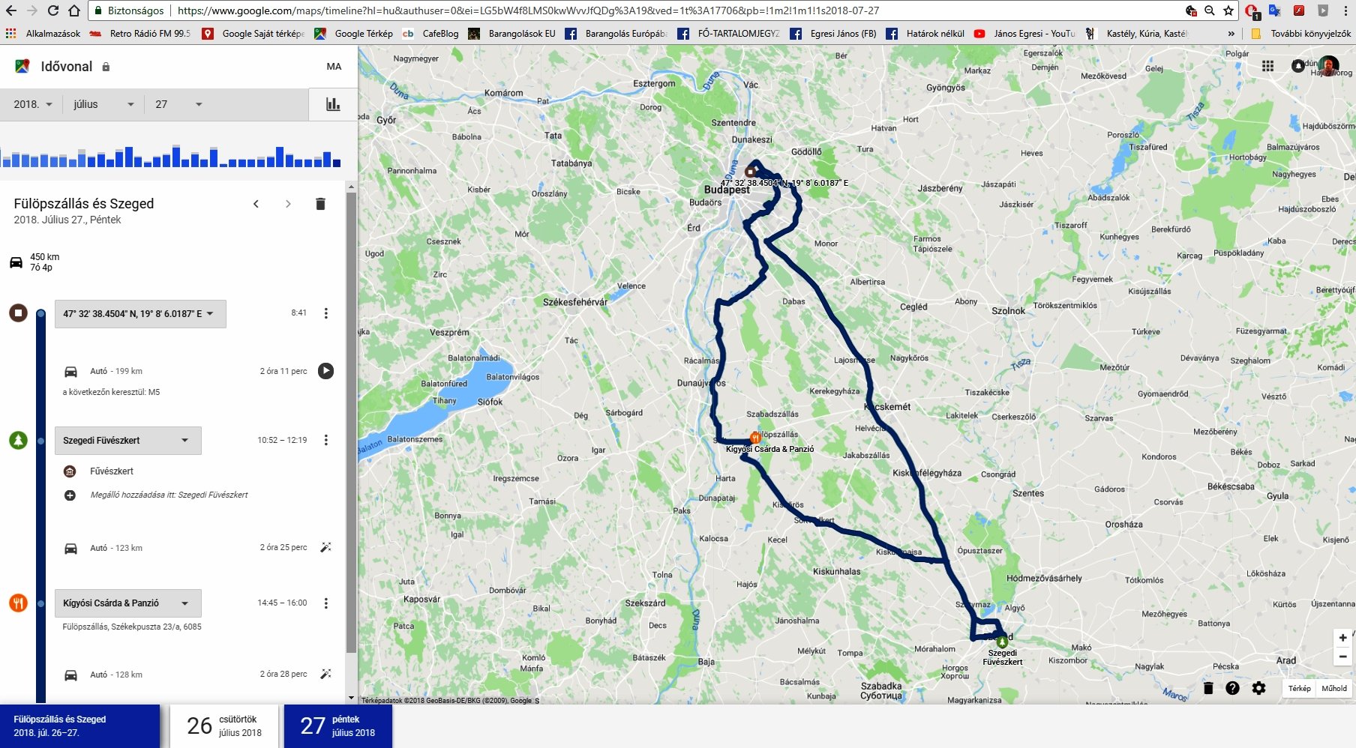Image resolution: width=1356 pixels, height=748 pixels.
Task: Switch map to Műhold satellite view
Action: coord(1333,688)
